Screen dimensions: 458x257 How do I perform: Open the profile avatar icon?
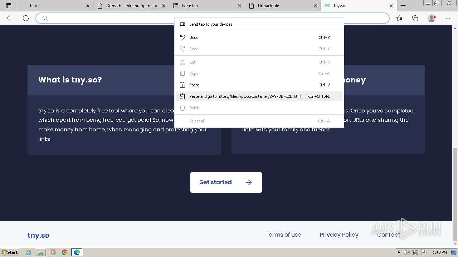pos(432,18)
